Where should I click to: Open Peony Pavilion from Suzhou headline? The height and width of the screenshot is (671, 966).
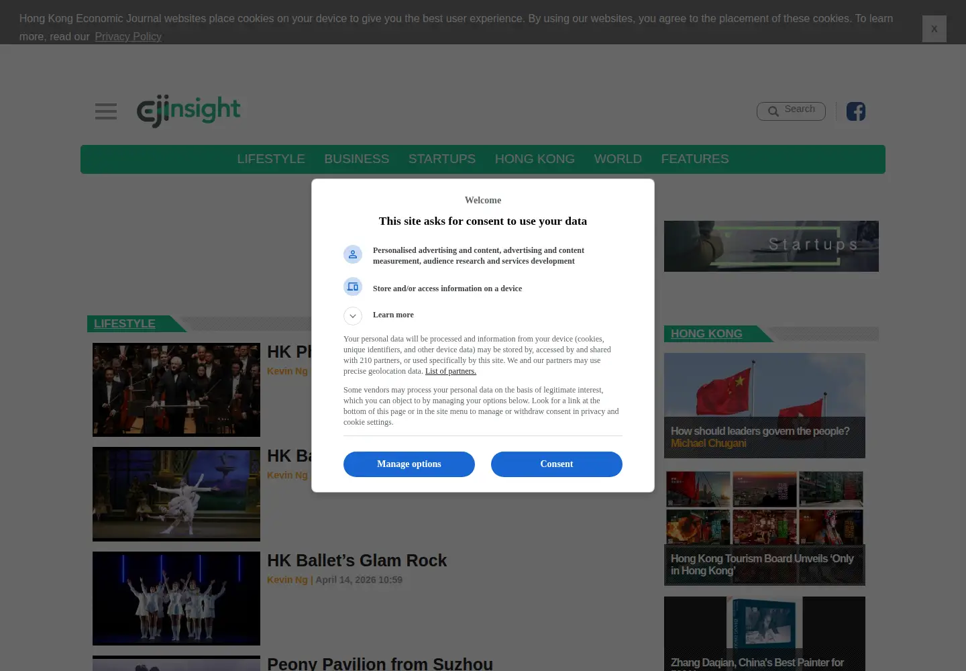[x=380, y=664]
